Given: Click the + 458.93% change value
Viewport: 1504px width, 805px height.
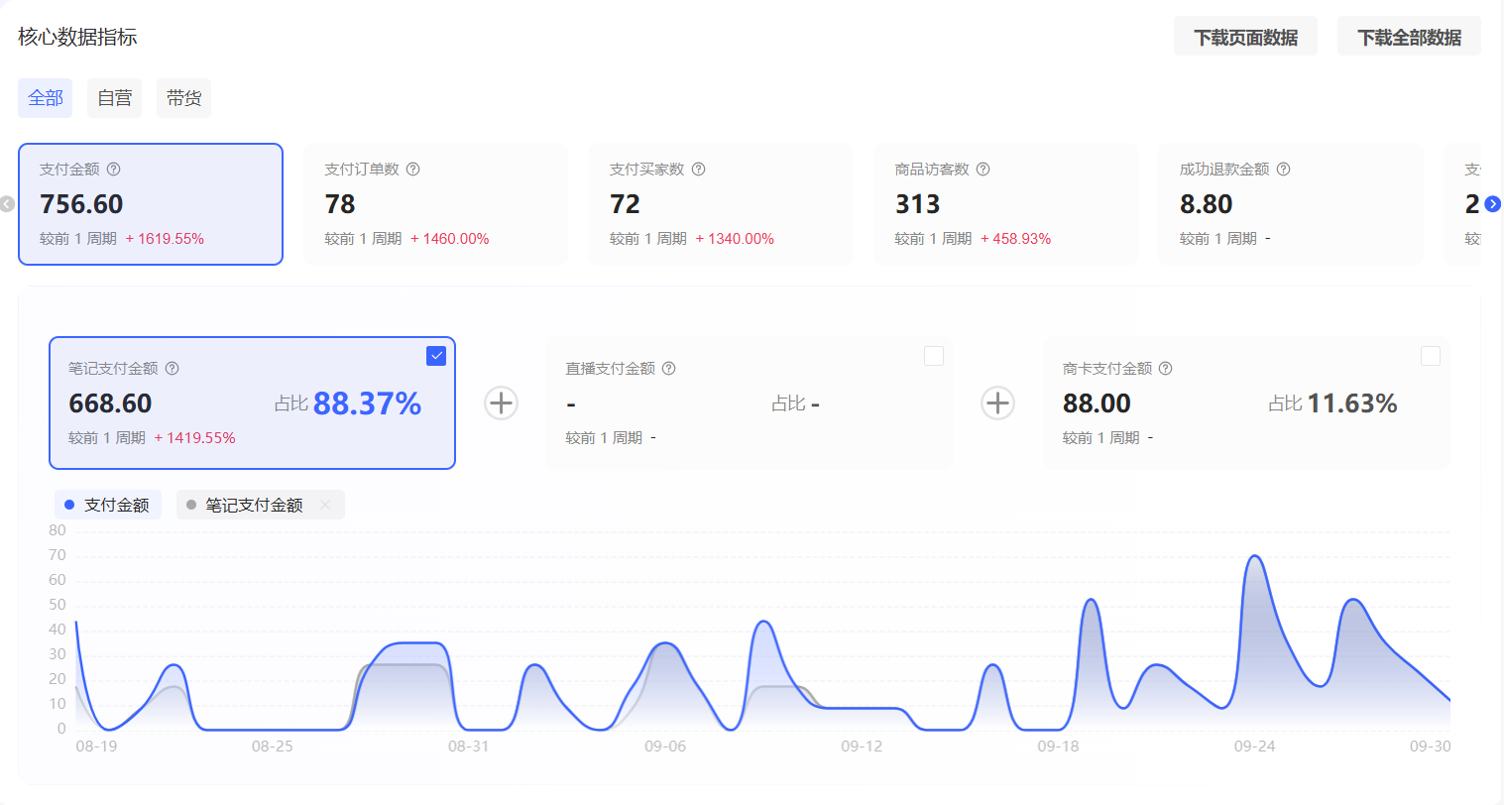Looking at the screenshot, I should coord(1016,239).
